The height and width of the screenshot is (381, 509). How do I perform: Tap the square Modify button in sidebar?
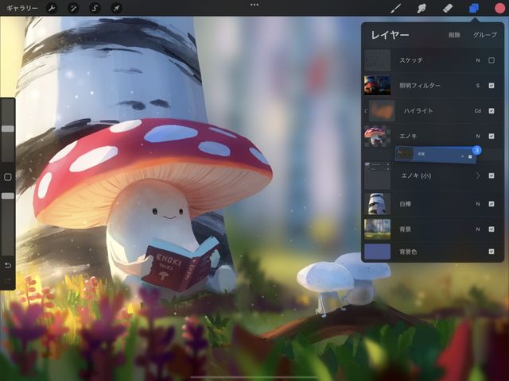pos(8,177)
